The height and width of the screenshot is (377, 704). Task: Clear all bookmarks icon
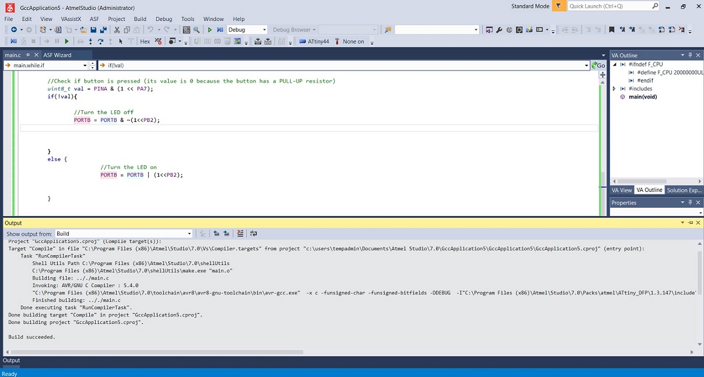682,30
